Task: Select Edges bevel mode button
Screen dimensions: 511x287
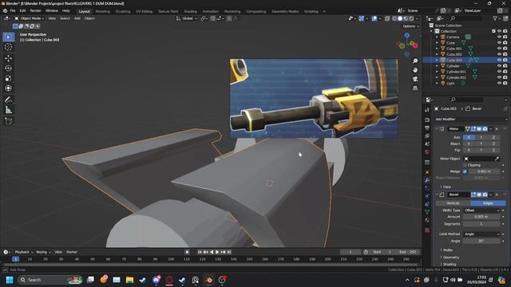Action: [x=488, y=203]
